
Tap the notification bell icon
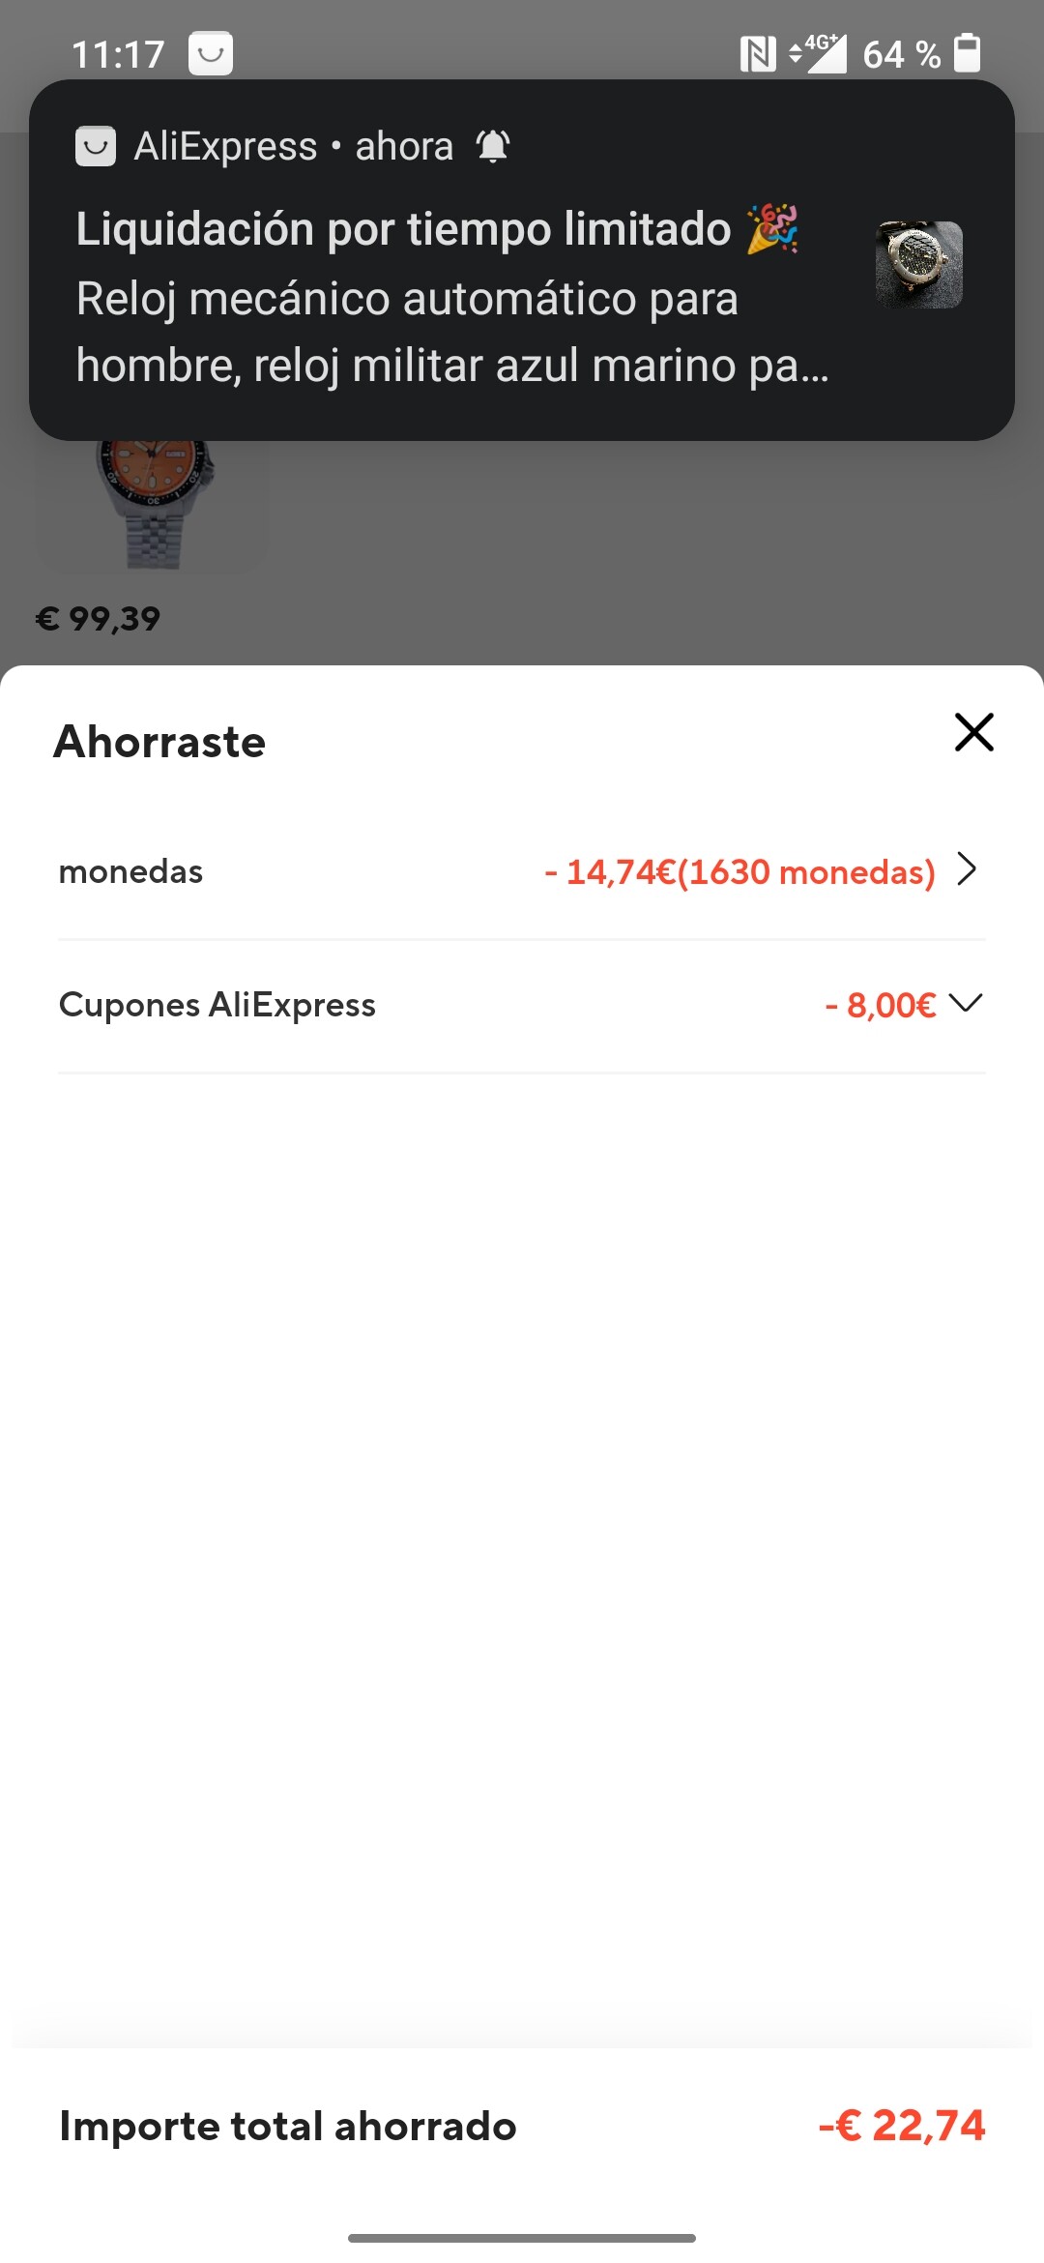[x=492, y=146]
